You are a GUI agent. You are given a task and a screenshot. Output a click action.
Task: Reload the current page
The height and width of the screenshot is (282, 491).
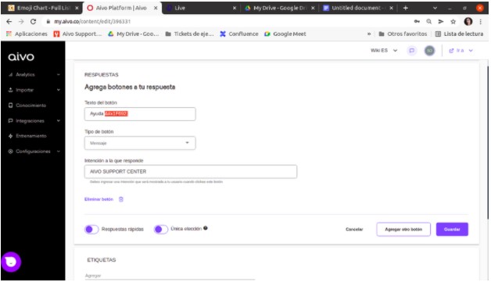(x=33, y=21)
